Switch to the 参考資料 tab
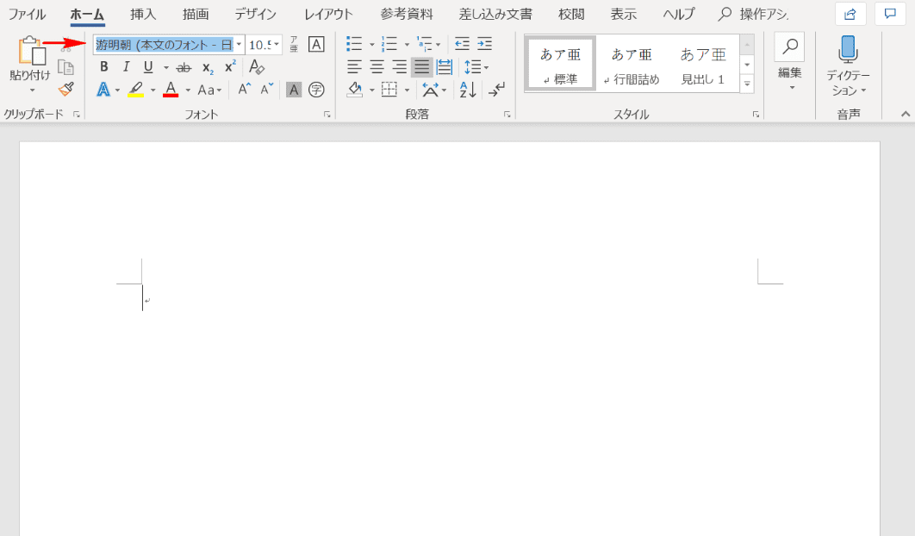 [407, 14]
